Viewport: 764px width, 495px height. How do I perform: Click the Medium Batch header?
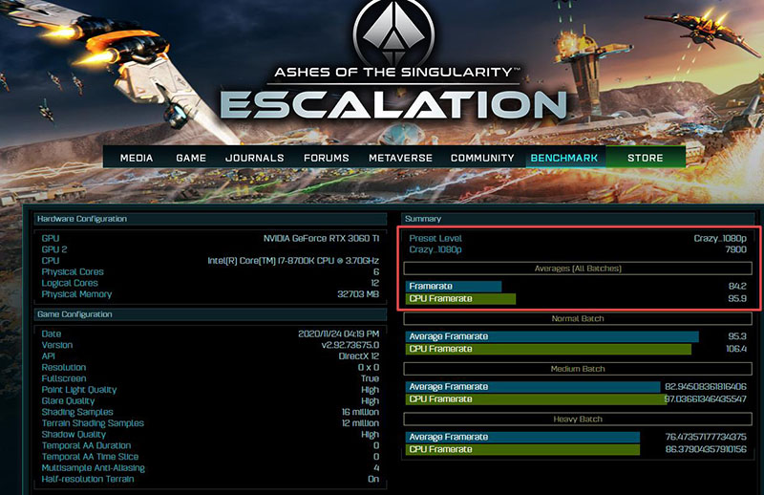tap(578, 369)
